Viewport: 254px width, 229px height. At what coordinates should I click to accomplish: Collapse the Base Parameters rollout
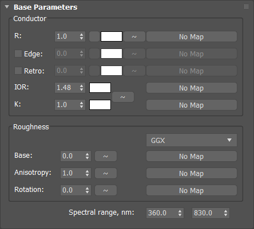pyautogui.click(x=7, y=7)
